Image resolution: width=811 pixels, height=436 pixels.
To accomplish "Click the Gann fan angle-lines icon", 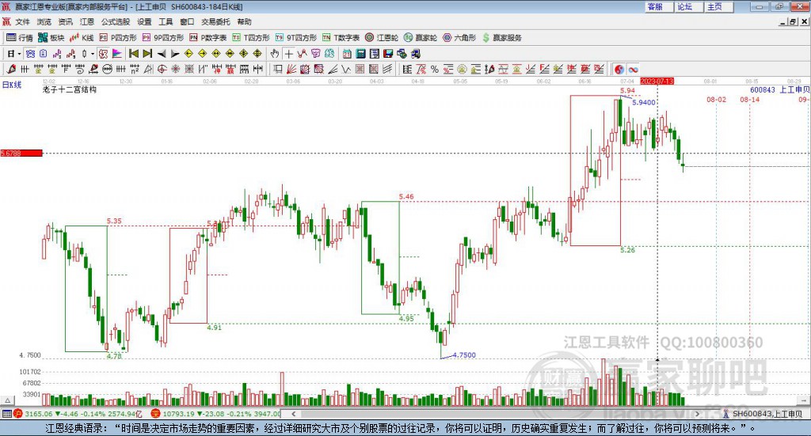I will point(291,69).
